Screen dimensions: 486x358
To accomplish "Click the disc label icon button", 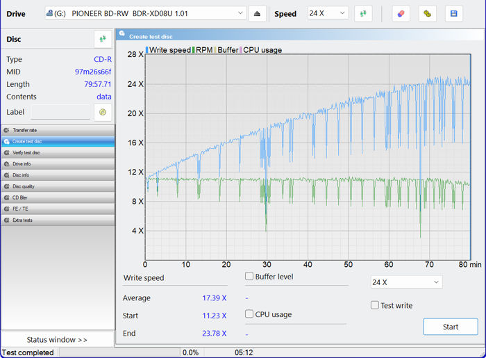I will 102,112.
